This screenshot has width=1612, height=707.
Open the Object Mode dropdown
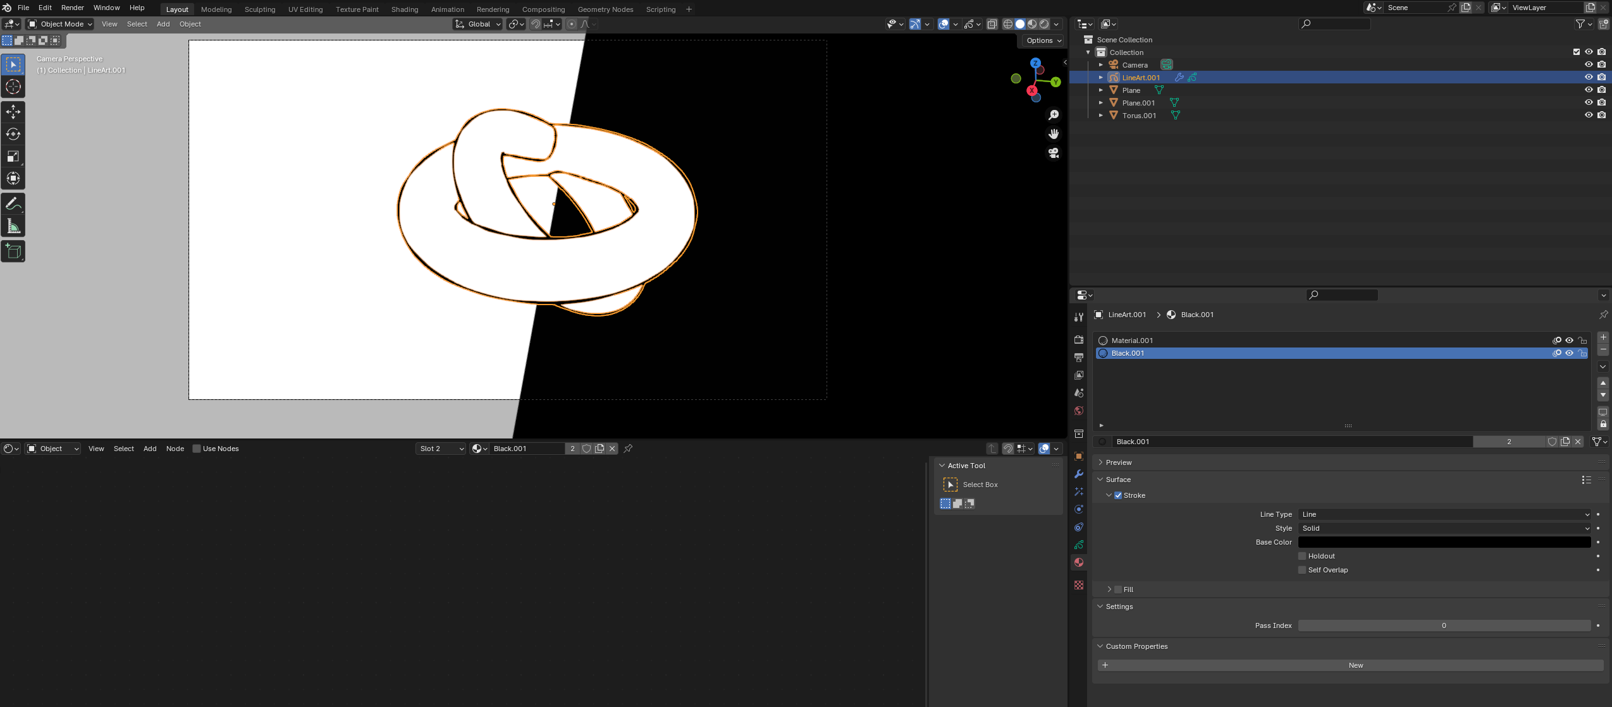tap(60, 24)
